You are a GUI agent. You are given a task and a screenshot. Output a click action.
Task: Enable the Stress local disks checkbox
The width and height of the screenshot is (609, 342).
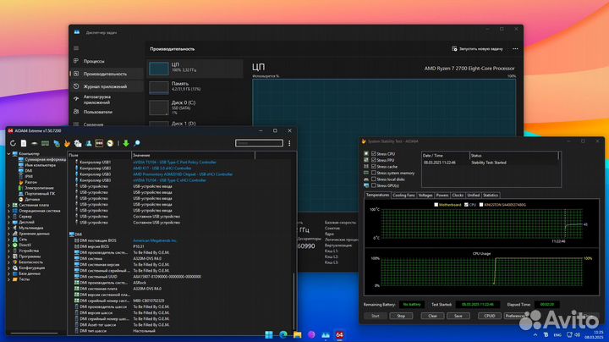click(x=374, y=179)
